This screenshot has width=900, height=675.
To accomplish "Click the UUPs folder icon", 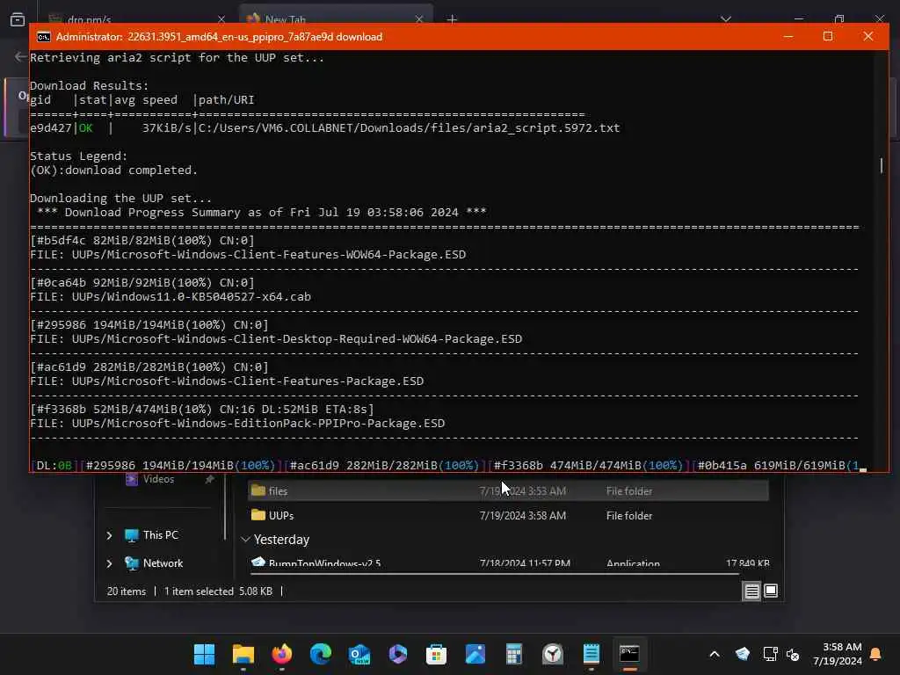I will point(258,515).
